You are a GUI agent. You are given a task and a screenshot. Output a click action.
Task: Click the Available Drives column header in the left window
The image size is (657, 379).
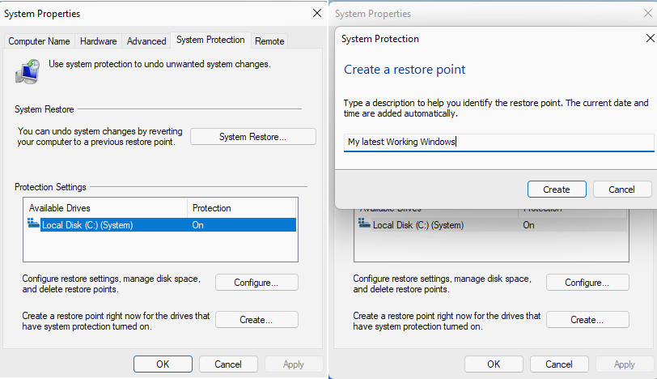(105, 208)
